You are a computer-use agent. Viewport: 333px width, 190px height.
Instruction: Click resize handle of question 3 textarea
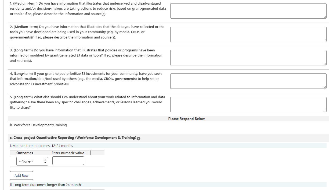point(325,64)
